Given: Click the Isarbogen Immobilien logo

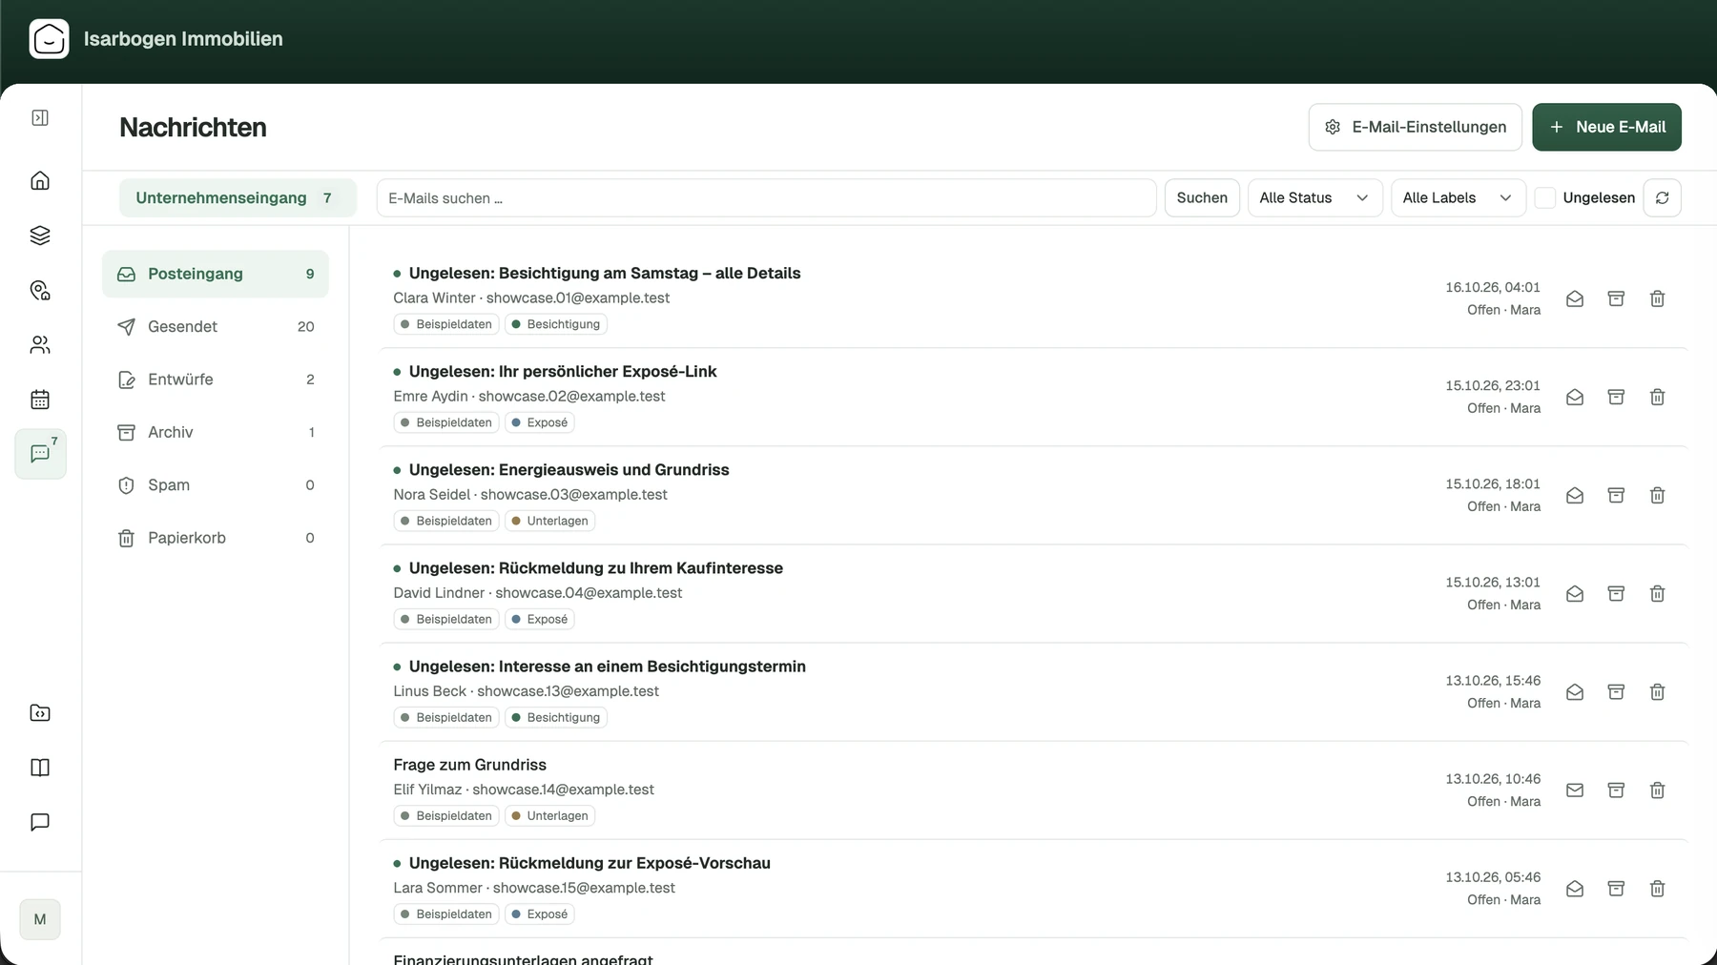Looking at the screenshot, I should [x=50, y=39].
